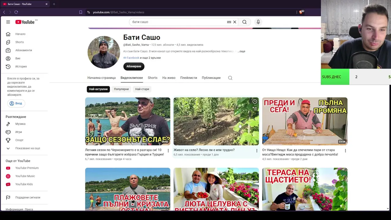Click the youtube search input field
This screenshot has height=220, width=391.
coord(179,22)
